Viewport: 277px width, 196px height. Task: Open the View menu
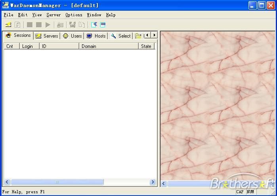37,15
